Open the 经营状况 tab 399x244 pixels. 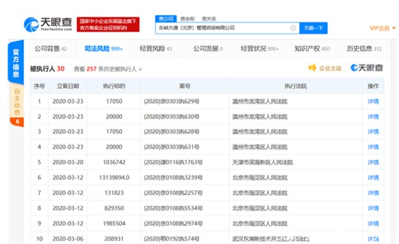click(x=259, y=48)
